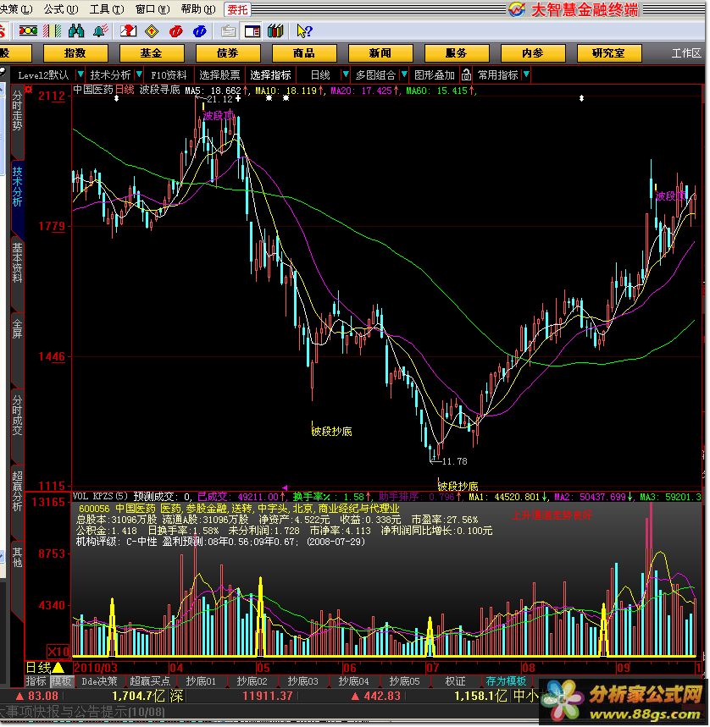
Task: Expand the 日线 period dropdown arrow
Action: tap(345, 74)
